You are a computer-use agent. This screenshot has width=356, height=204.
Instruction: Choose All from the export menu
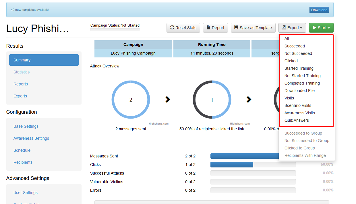coord(287,39)
